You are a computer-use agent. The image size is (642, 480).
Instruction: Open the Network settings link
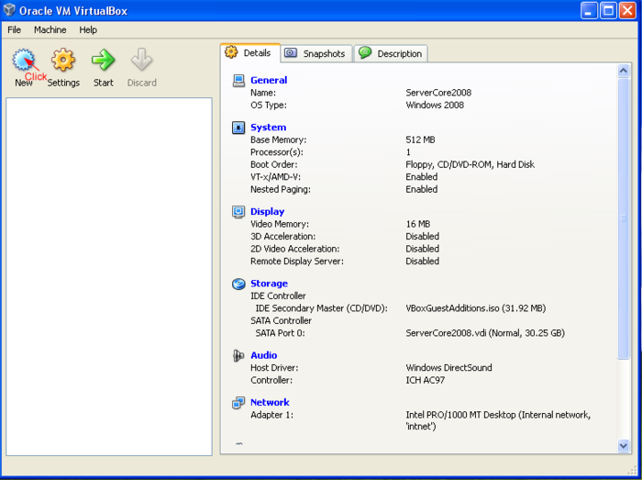270,402
